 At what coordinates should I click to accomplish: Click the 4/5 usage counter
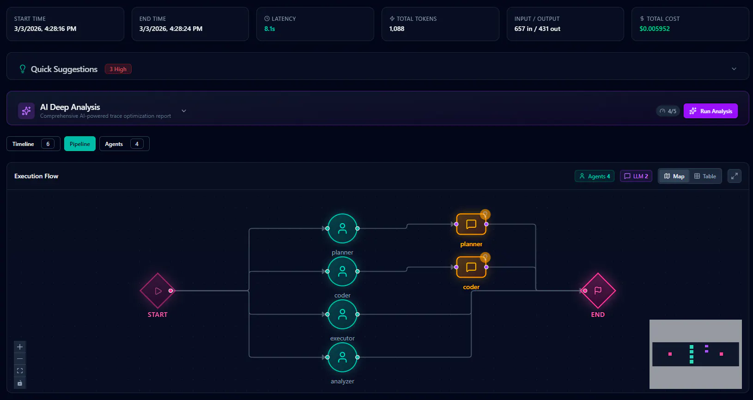point(668,111)
